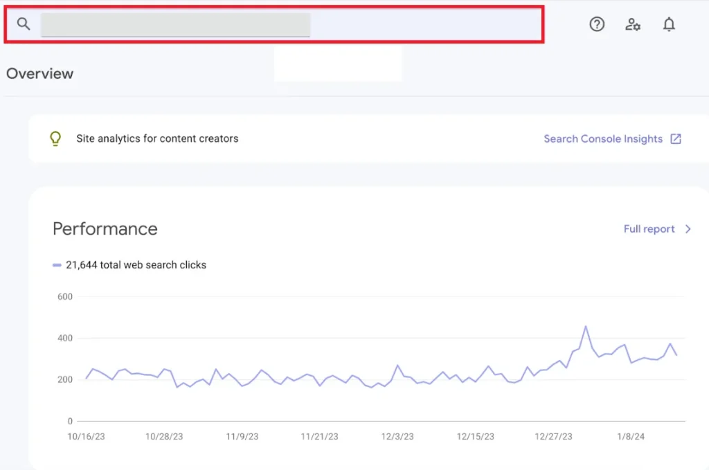Open Search Console Insights link
The image size is (709, 470).
tap(603, 138)
